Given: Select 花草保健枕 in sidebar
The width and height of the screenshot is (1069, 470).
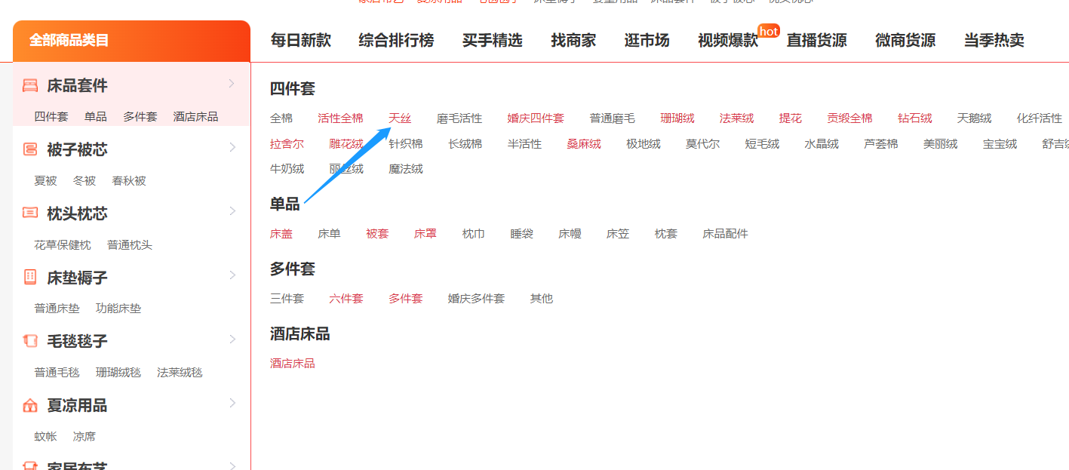Looking at the screenshot, I should pos(63,245).
